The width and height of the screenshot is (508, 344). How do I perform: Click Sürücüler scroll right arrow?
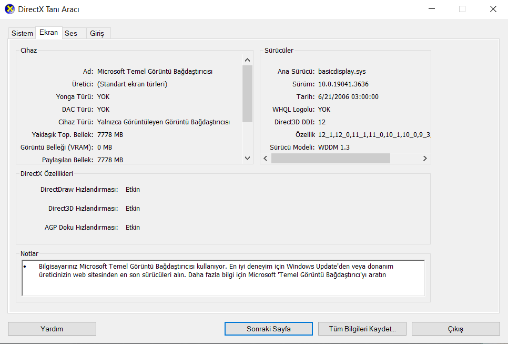425,159
